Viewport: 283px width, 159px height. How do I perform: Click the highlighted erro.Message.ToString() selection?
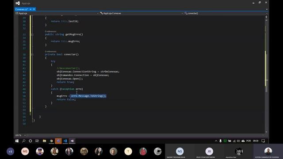[88, 96]
